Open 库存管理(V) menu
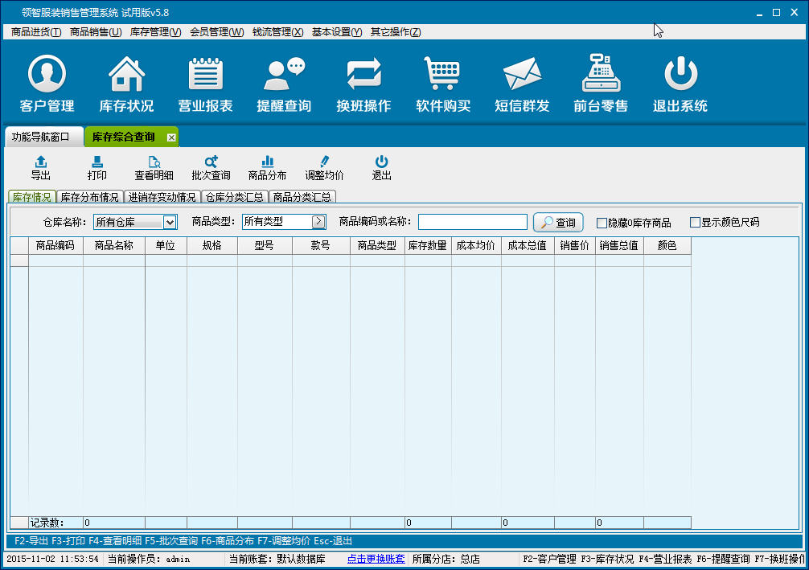 [155, 32]
